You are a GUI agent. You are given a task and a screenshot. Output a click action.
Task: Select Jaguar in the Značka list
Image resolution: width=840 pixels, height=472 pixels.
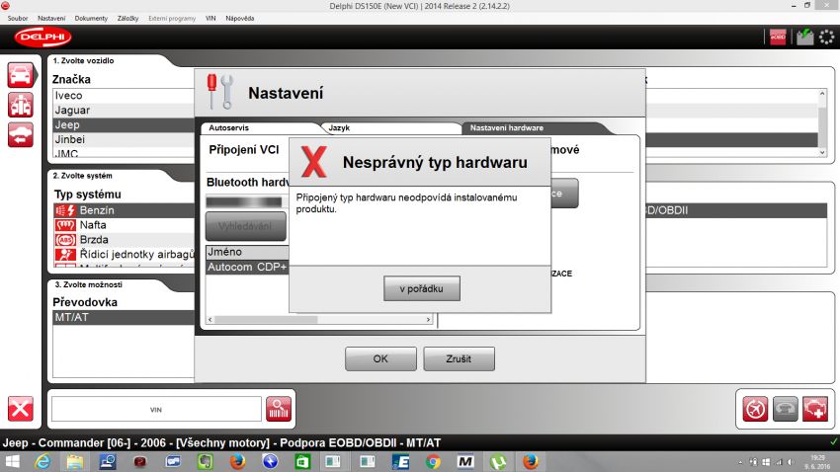pyautogui.click(x=124, y=111)
